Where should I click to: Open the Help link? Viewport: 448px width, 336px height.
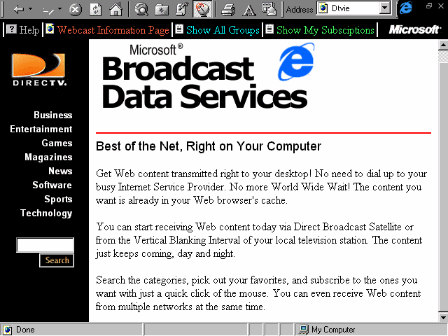(29, 30)
